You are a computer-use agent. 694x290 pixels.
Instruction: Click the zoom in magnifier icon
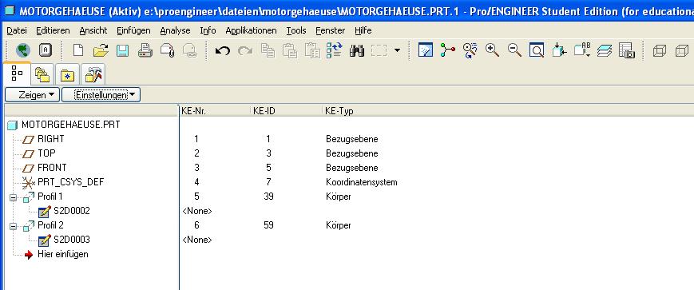point(492,50)
